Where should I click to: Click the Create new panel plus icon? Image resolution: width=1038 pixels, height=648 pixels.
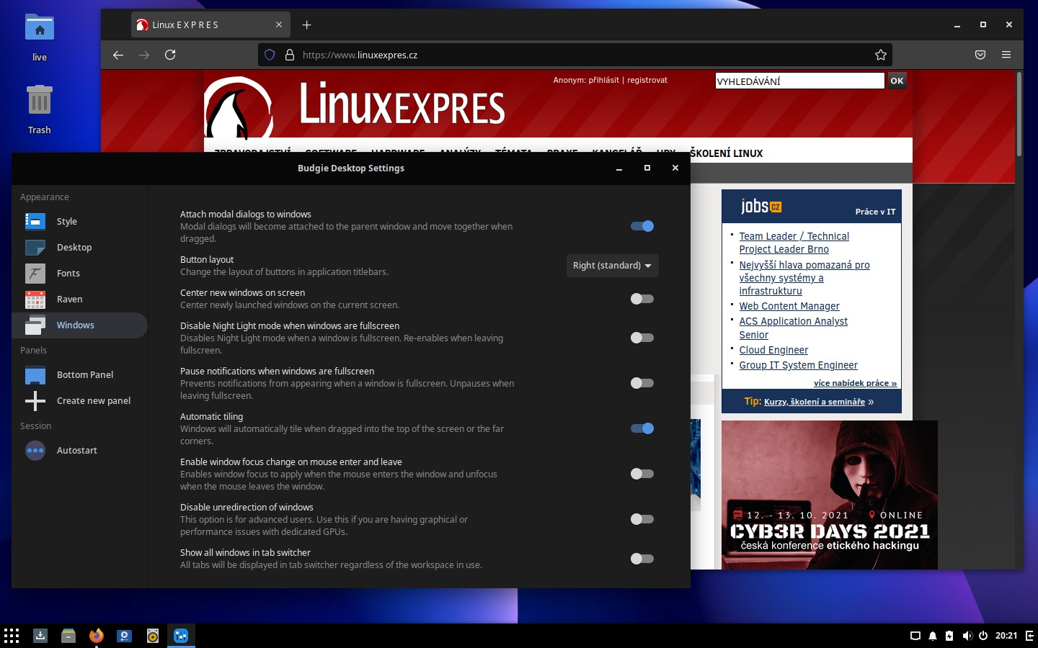click(x=35, y=400)
